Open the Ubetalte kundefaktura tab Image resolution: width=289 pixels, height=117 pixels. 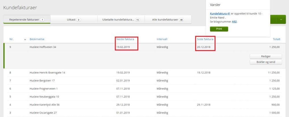click(121, 20)
